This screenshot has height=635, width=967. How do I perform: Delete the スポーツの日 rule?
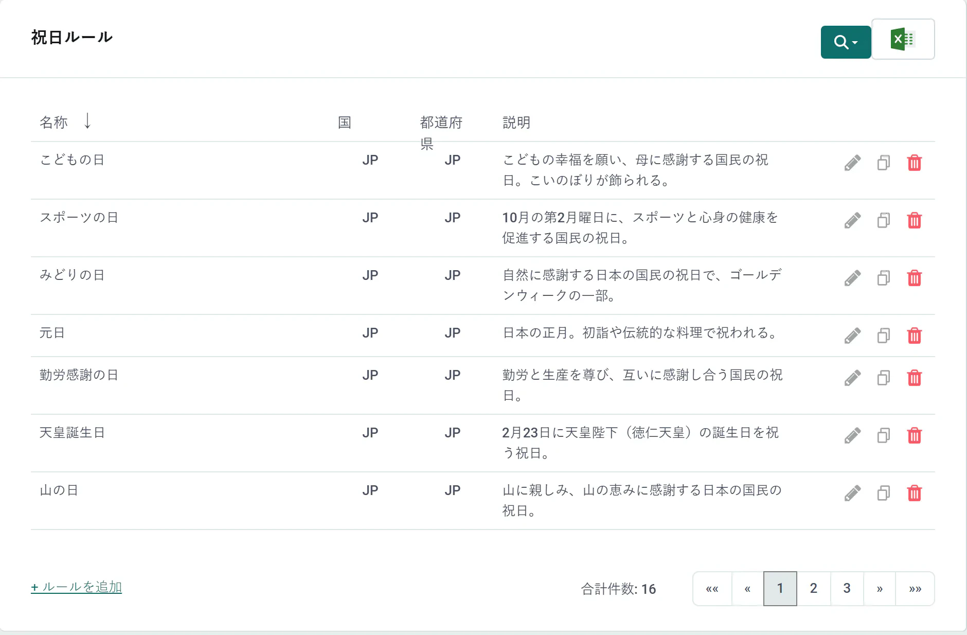coord(915,221)
